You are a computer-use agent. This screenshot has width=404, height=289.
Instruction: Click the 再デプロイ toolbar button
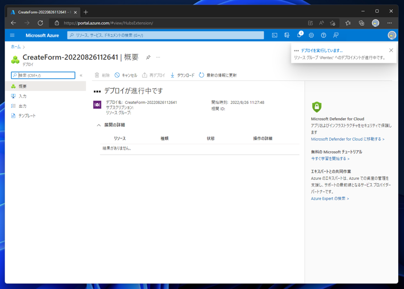tap(154, 76)
